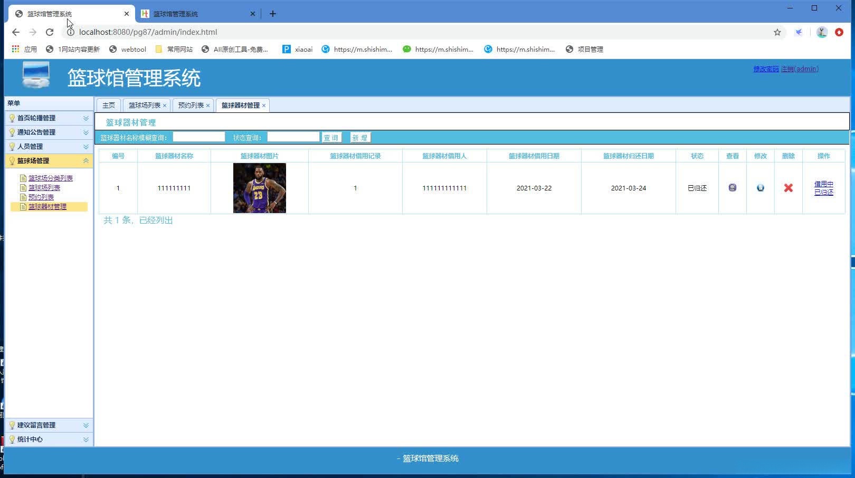Screen dimensions: 855x478
Task: Collapse the 篮球场管理 menu section
Action: click(49, 161)
